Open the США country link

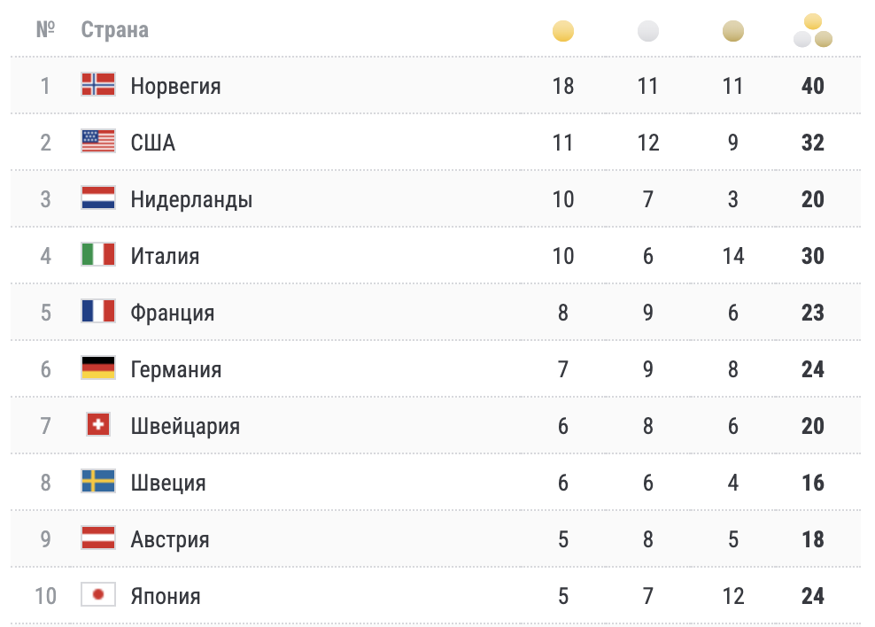click(x=152, y=143)
